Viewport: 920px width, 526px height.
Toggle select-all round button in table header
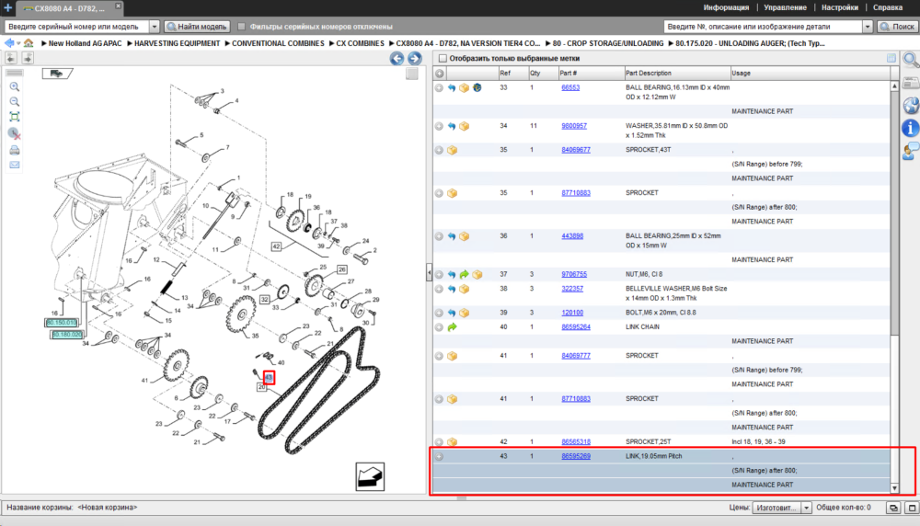click(x=440, y=74)
